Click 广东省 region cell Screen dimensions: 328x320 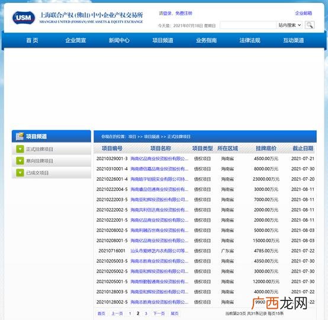227,251
